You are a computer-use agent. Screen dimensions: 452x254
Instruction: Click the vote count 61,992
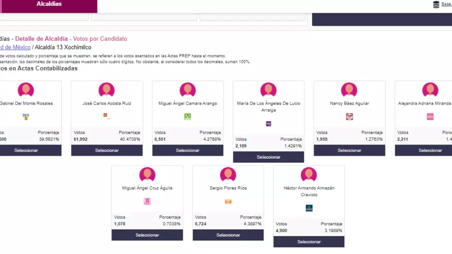click(x=80, y=139)
